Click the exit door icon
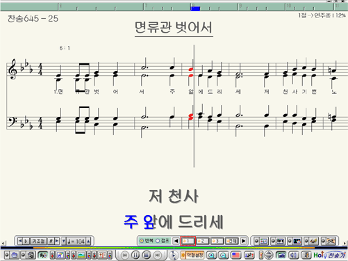This screenshot has width=348, height=261. (x=306, y=255)
